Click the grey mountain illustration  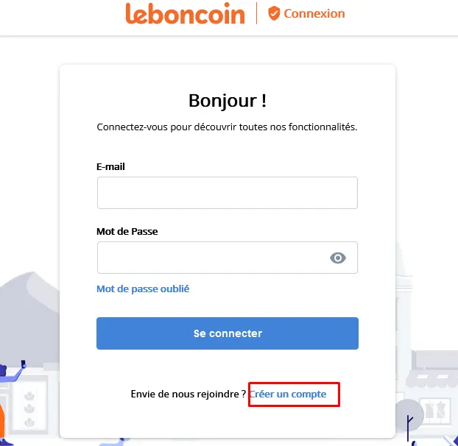tap(29, 316)
